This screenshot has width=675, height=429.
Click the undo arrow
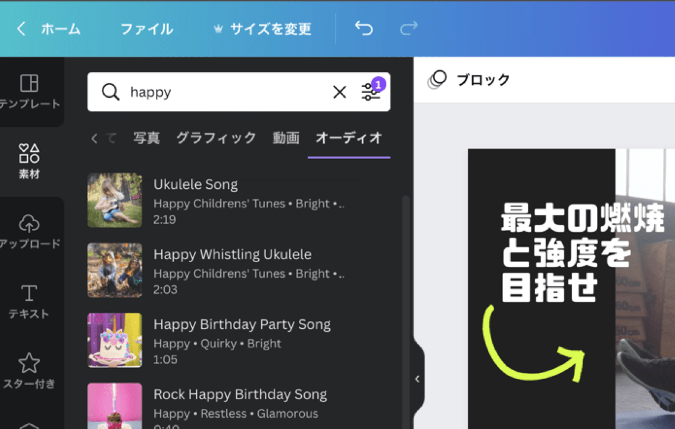click(363, 29)
